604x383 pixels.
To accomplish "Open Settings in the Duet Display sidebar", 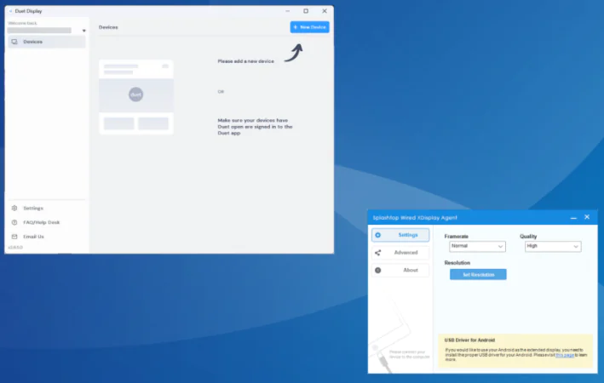I will point(33,209).
